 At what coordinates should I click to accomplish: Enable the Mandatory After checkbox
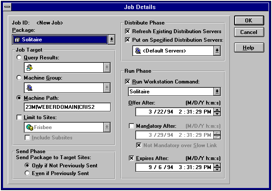click(x=132, y=126)
